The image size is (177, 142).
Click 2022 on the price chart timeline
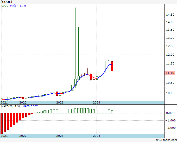23,102
